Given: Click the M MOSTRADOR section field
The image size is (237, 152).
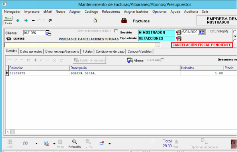Looking at the screenshot, I should [x=156, y=32].
